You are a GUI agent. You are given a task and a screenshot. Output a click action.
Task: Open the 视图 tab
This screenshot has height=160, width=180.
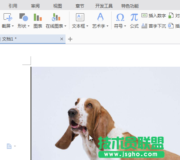[x=58, y=6]
